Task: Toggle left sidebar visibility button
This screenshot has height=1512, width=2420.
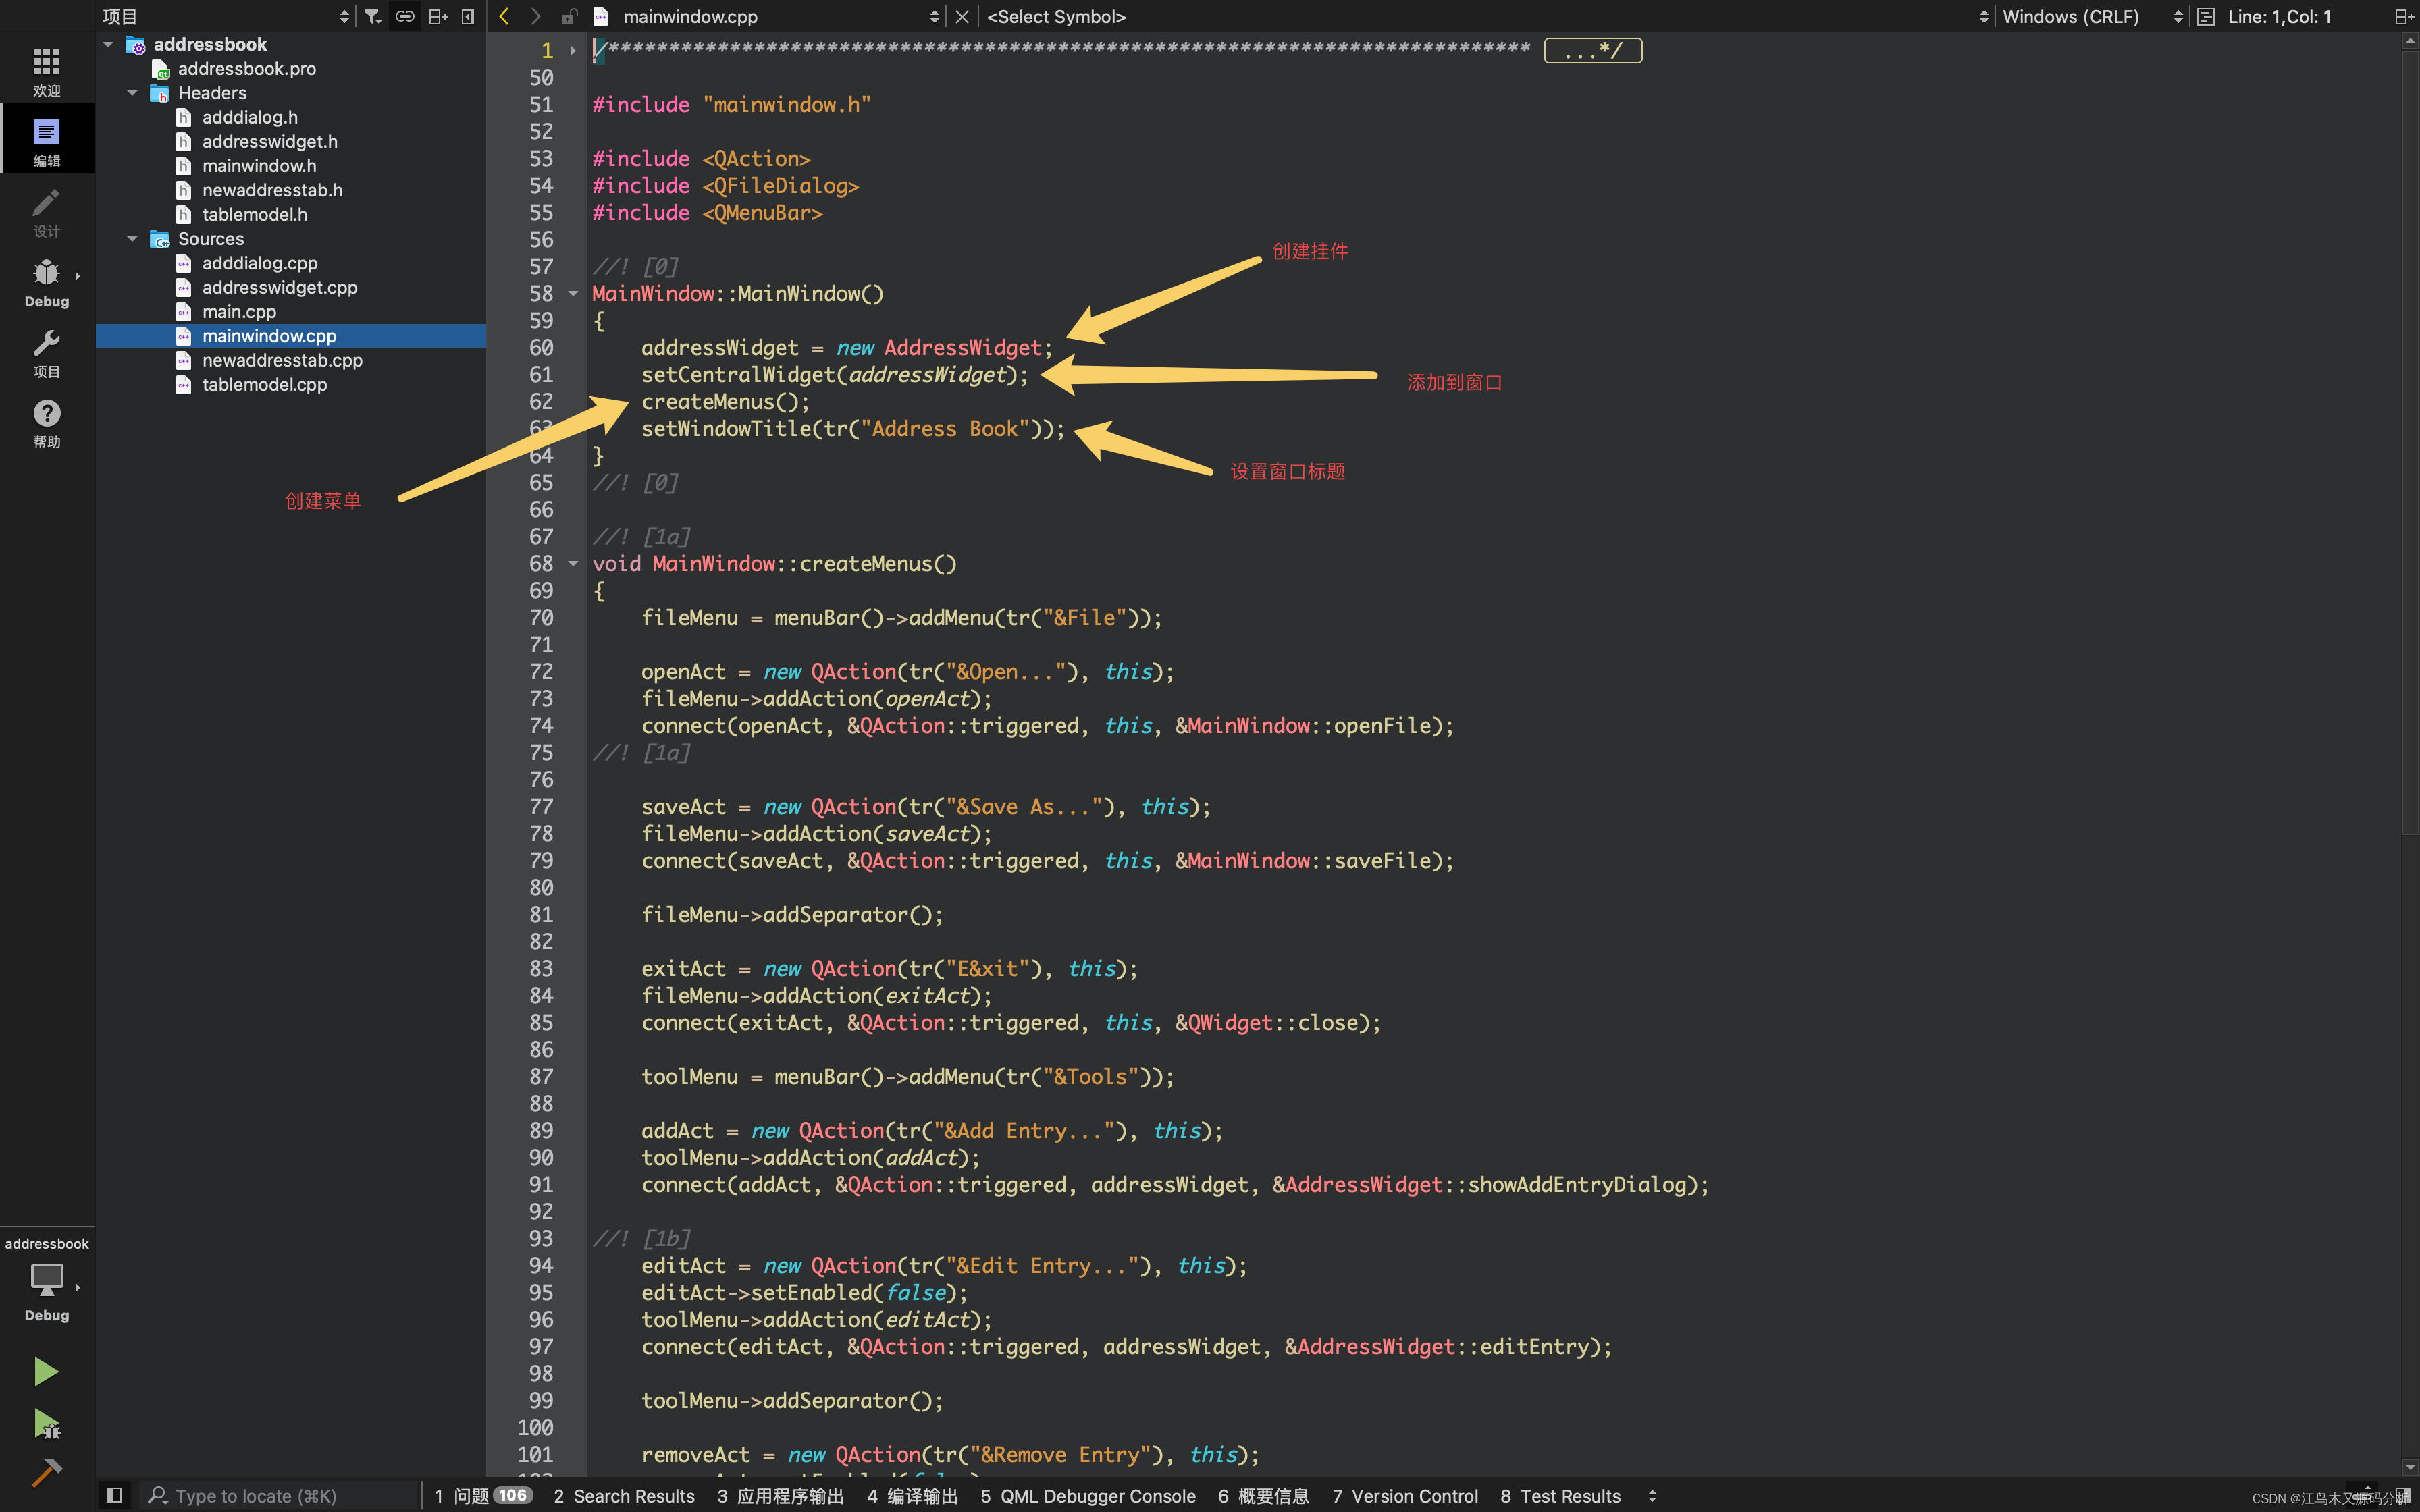Action: [114, 1495]
